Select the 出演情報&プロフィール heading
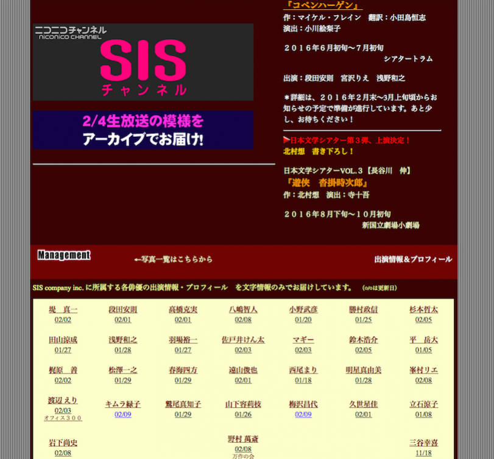Viewport: 494px width, 459px height. [412, 259]
